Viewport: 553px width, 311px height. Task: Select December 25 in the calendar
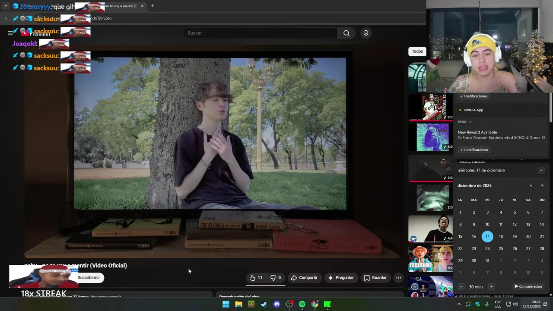[501, 248]
